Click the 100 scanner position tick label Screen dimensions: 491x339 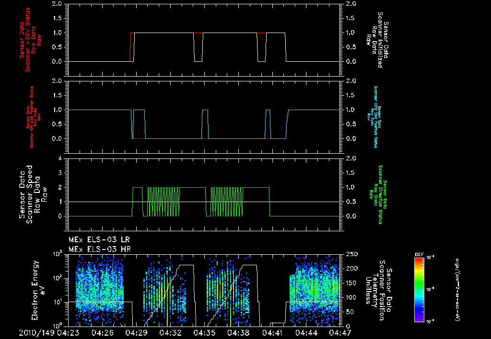(351, 297)
